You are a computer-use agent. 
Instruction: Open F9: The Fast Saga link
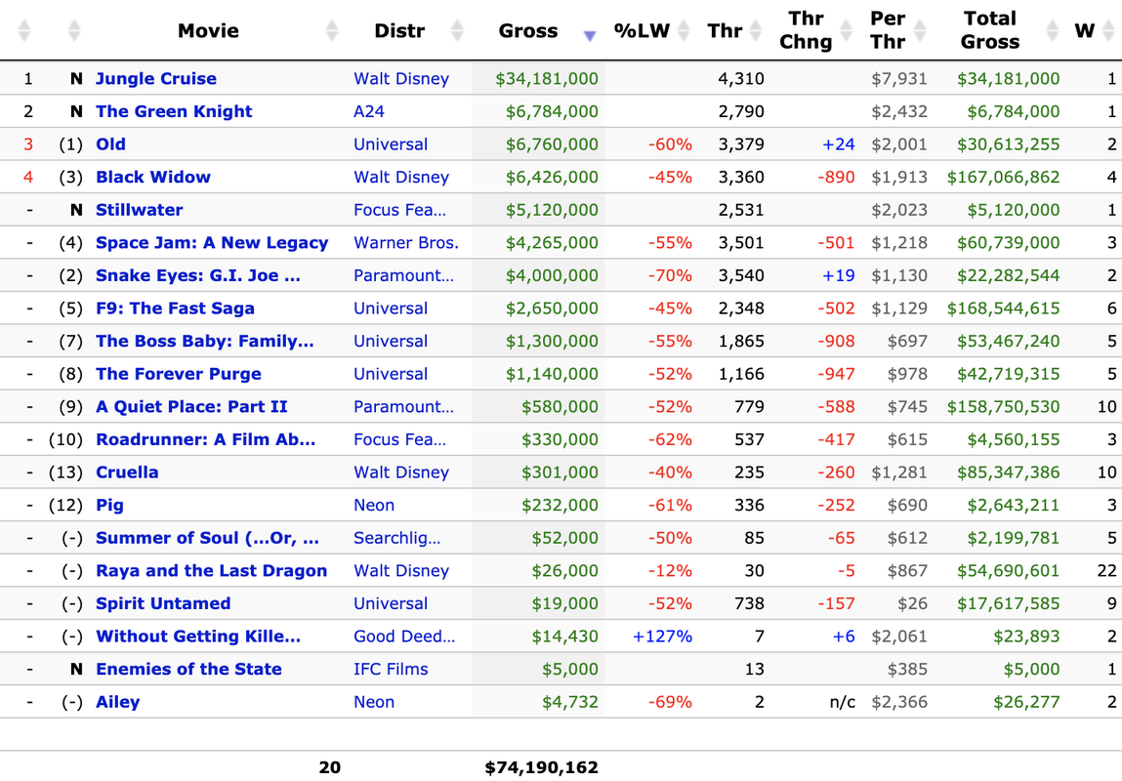(176, 308)
